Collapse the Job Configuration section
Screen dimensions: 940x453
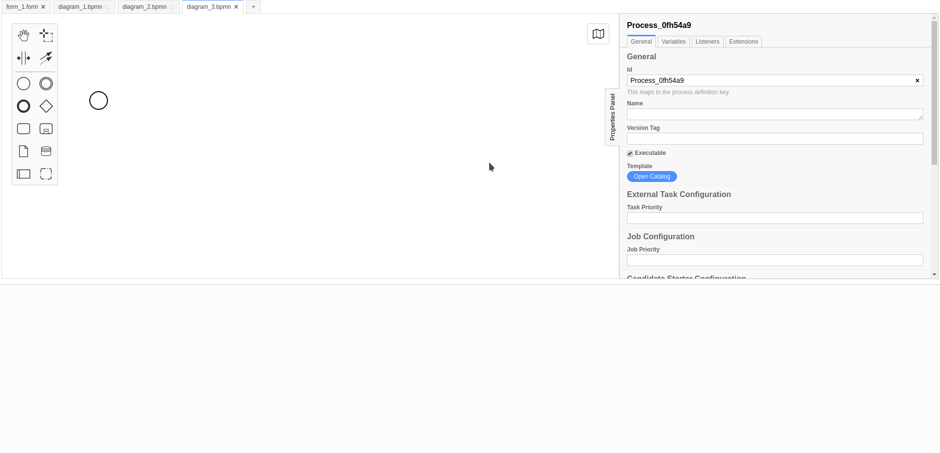(661, 236)
